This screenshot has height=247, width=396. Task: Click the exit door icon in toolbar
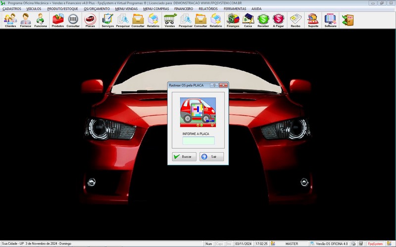(x=348, y=20)
